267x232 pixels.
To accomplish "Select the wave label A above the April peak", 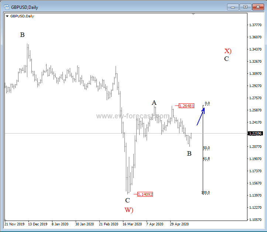I will [154, 103].
